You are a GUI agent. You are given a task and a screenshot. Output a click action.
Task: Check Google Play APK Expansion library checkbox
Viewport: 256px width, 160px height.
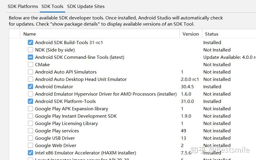tap(30, 109)
